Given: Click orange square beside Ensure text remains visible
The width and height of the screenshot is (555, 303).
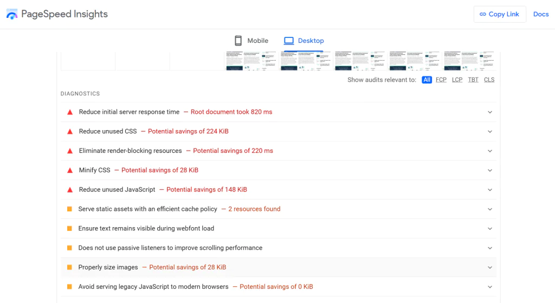Looking at the screenshot, I should point(70,229).
